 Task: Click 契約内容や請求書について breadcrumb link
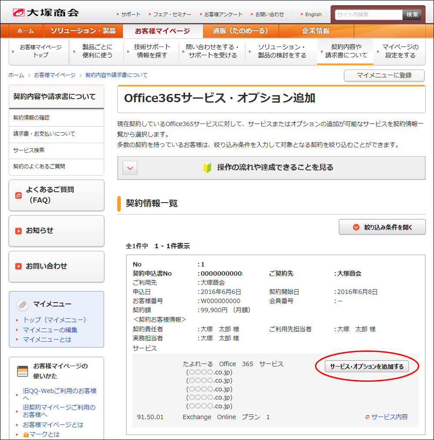click(x=116, y=75)
